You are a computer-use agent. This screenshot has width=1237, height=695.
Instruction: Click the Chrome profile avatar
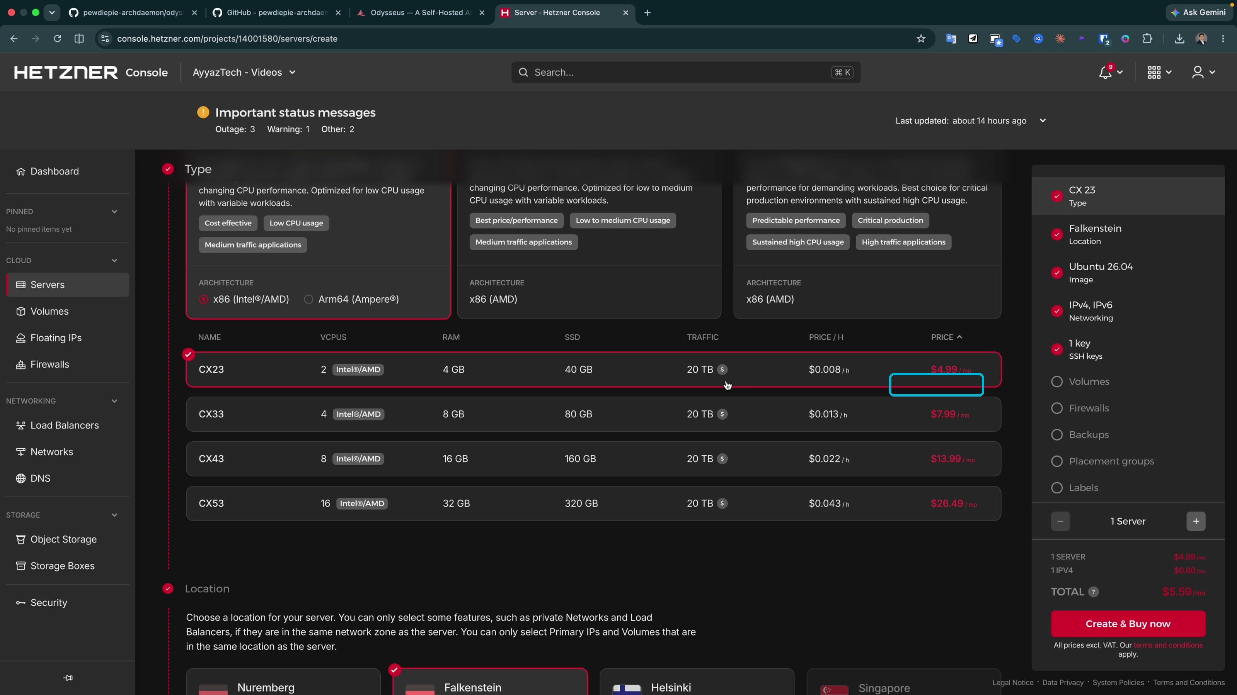[x=1201, y=39]
